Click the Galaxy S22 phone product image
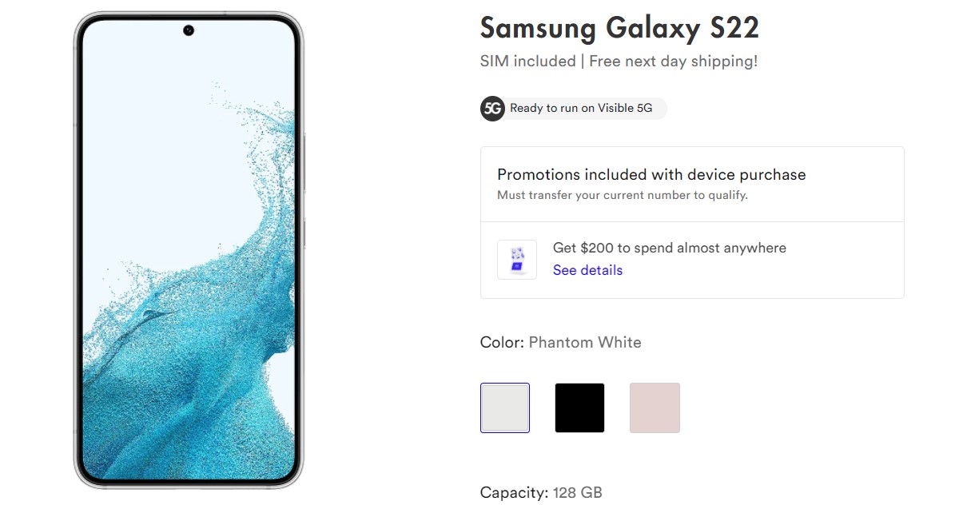 (189, 249)
